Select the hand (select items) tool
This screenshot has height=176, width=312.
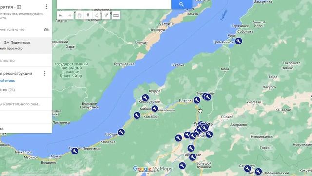79,15
